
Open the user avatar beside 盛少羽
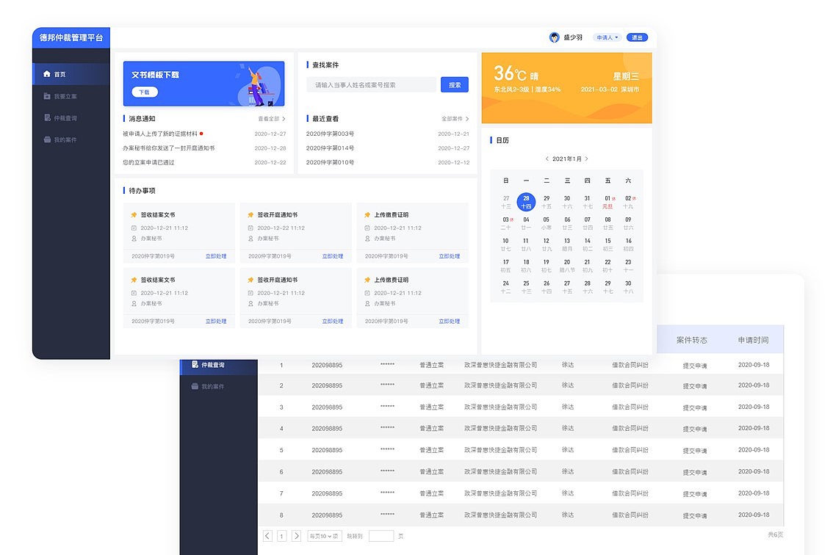click(554, 37)
